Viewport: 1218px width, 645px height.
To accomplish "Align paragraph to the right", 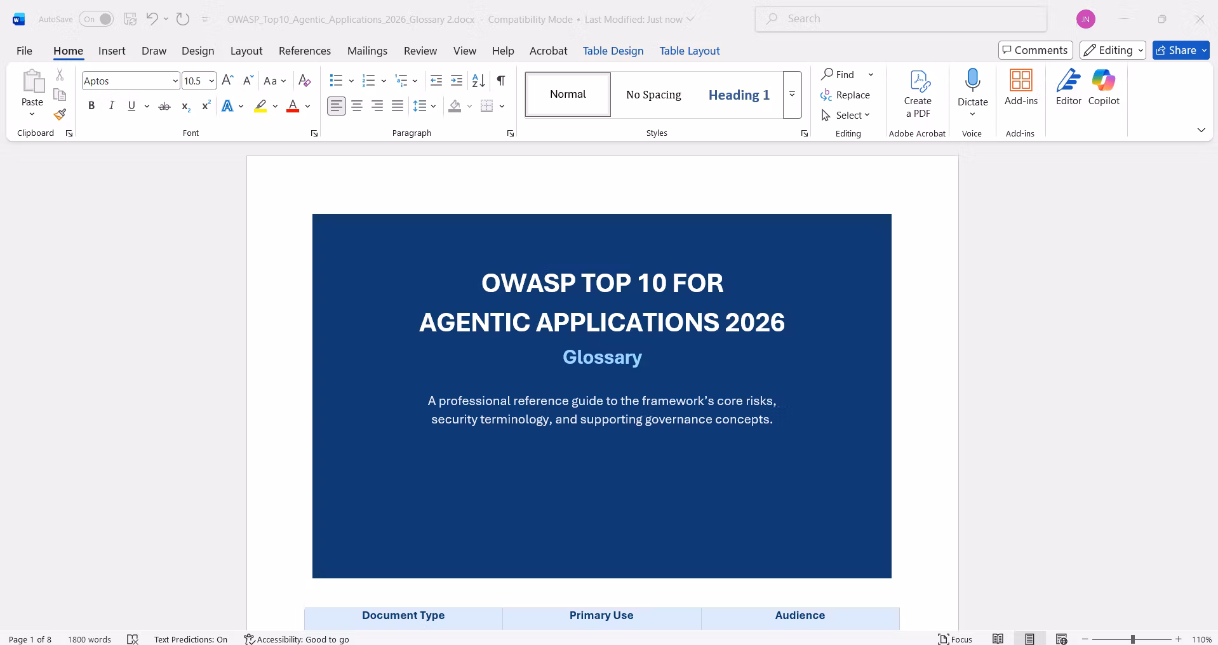I will click(x=377, y=106).
